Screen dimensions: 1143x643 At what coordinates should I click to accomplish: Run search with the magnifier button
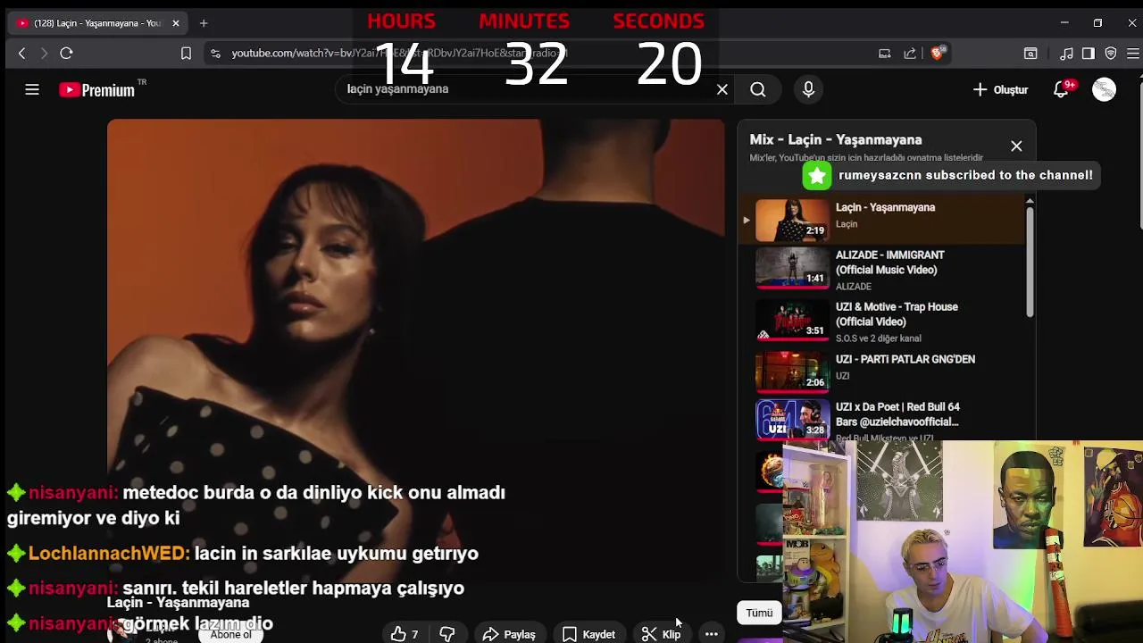[757, 89]
